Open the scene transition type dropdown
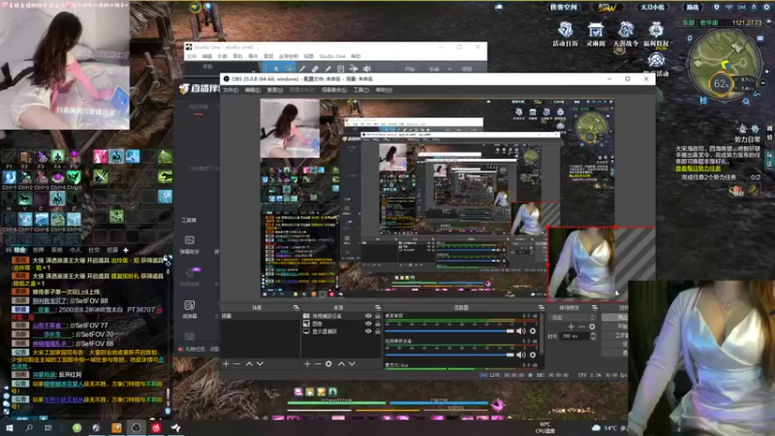The height and width of the screenshot is (436, 775). click(x=573, y=318)
